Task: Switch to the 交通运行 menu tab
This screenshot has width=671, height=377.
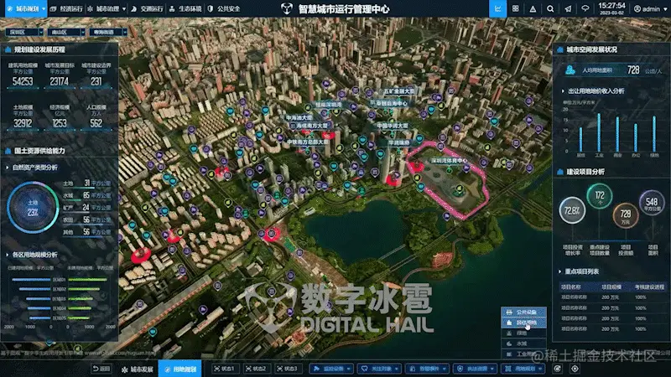Action: (148, 8)
